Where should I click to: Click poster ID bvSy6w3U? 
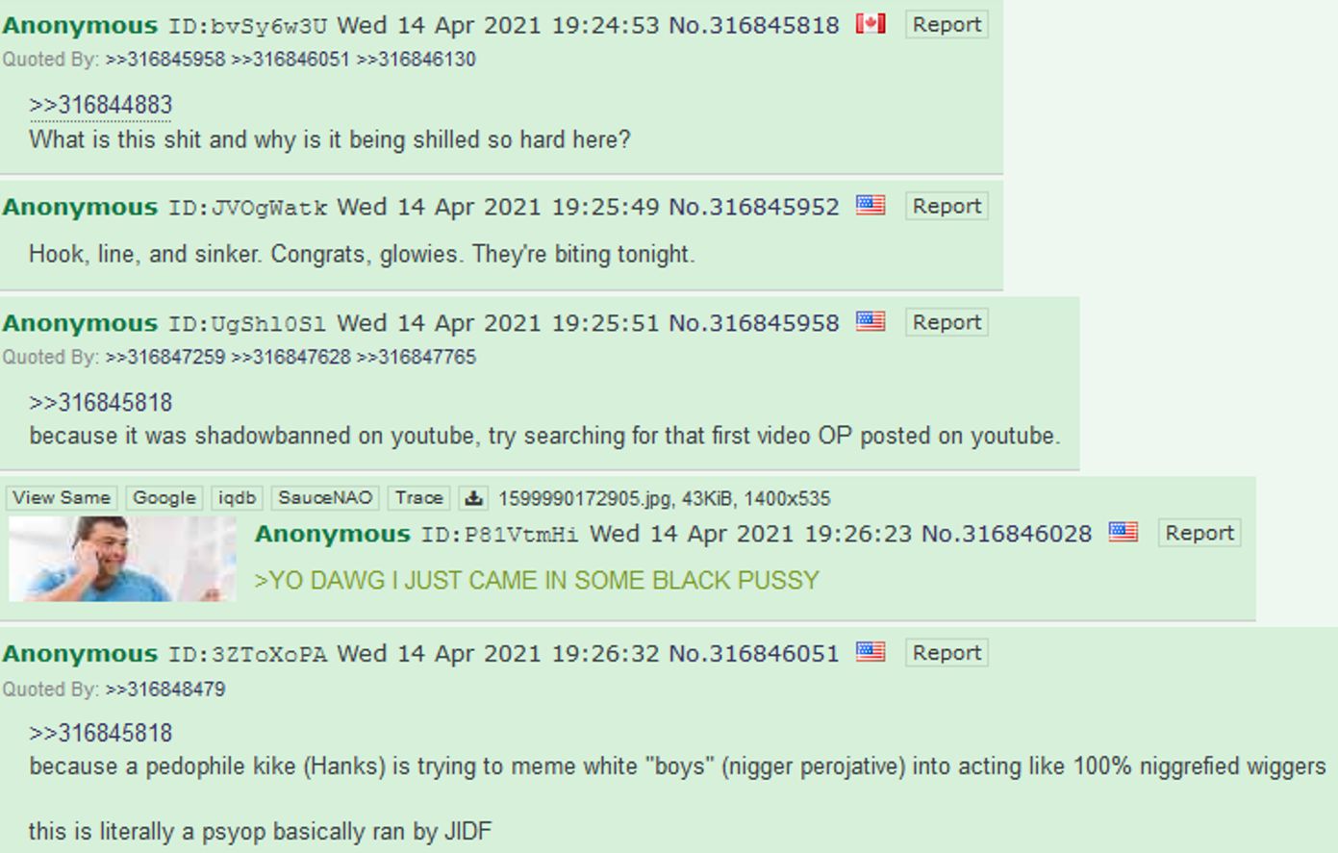247,26
